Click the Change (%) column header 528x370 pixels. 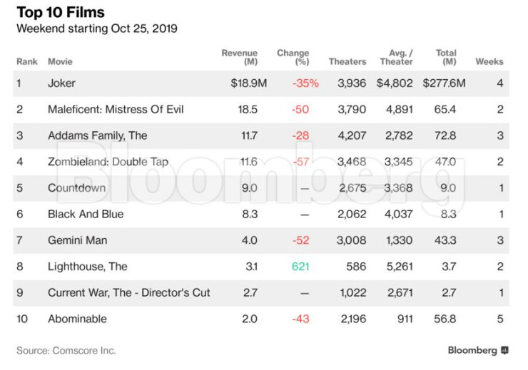pos(293,57)
